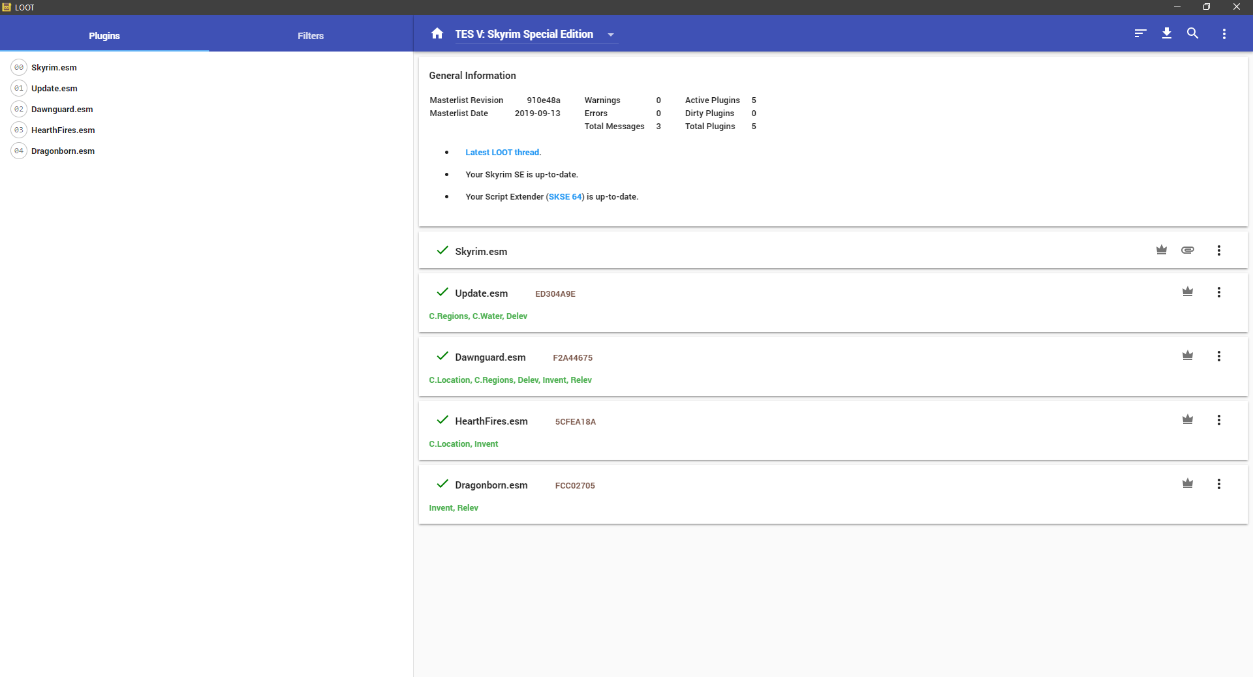The width and height of the screenshot is (1253, 677).
Task: Switch to the Filters tab
Action: point(311,35)
